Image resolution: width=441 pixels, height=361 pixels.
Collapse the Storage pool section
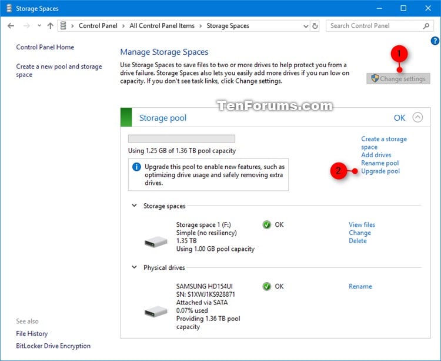(x=417, y=117)
